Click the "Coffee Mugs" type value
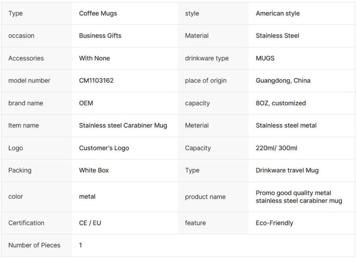The width and height of the screenshot is (357, 258). coord(98,13)
